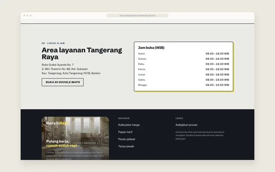Open Pesan jadwal footer link
Viewport: 275px width, 172px height.
pyautogui.click(x=127, y=139)
